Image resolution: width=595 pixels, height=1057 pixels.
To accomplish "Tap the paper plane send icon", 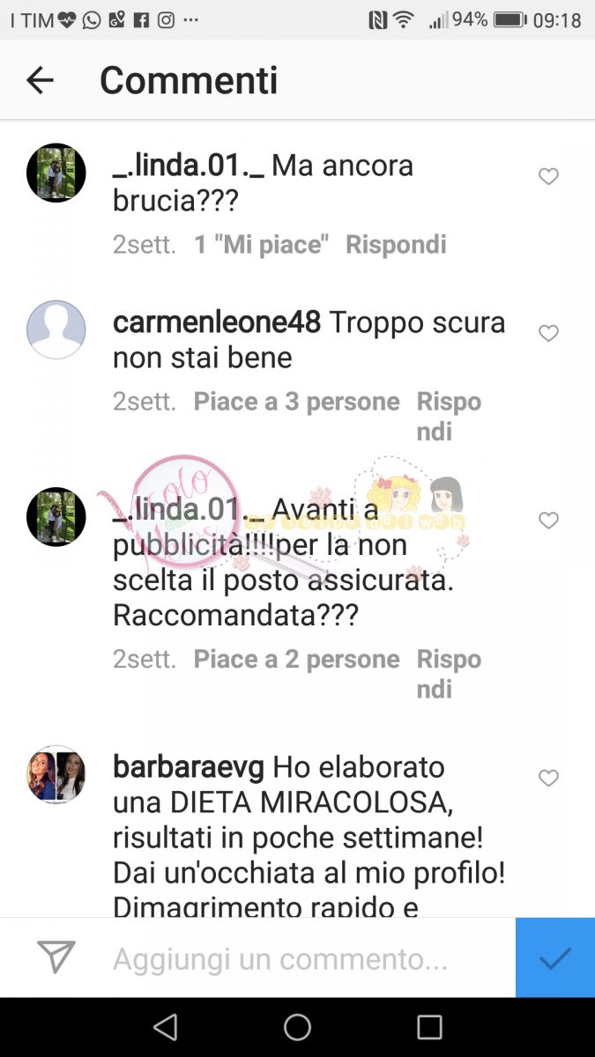I will click(x=56, y=957).
